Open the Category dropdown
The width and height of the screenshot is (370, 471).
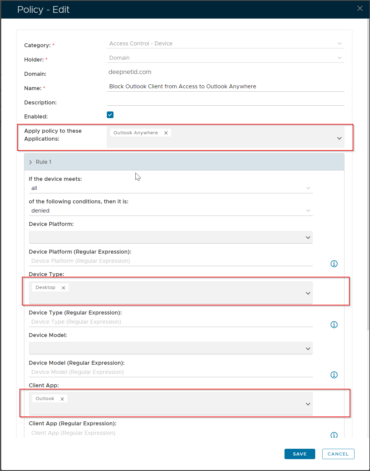coord(225,44)
